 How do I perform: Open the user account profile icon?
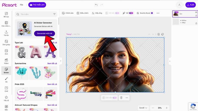(179, 5)
